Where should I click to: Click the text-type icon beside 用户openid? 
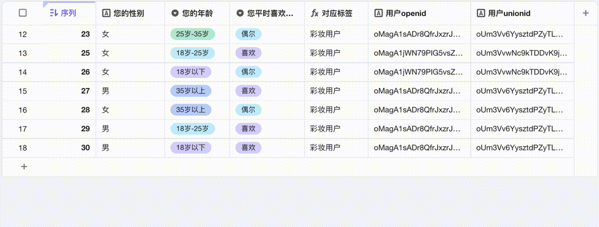pyautogui.click(x=379, y=14)
